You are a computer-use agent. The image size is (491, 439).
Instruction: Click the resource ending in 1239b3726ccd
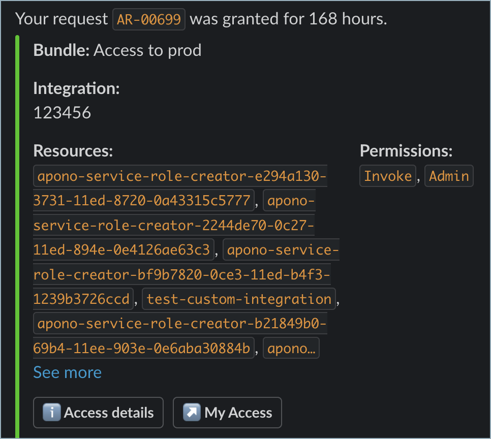(x=81, y=299)
